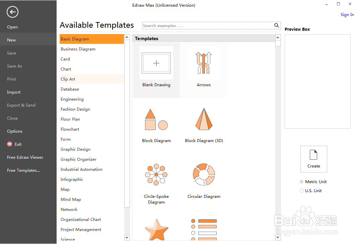Screen dimensions: 357x244
Task: Select Chart category
Action: pos(92,69)
